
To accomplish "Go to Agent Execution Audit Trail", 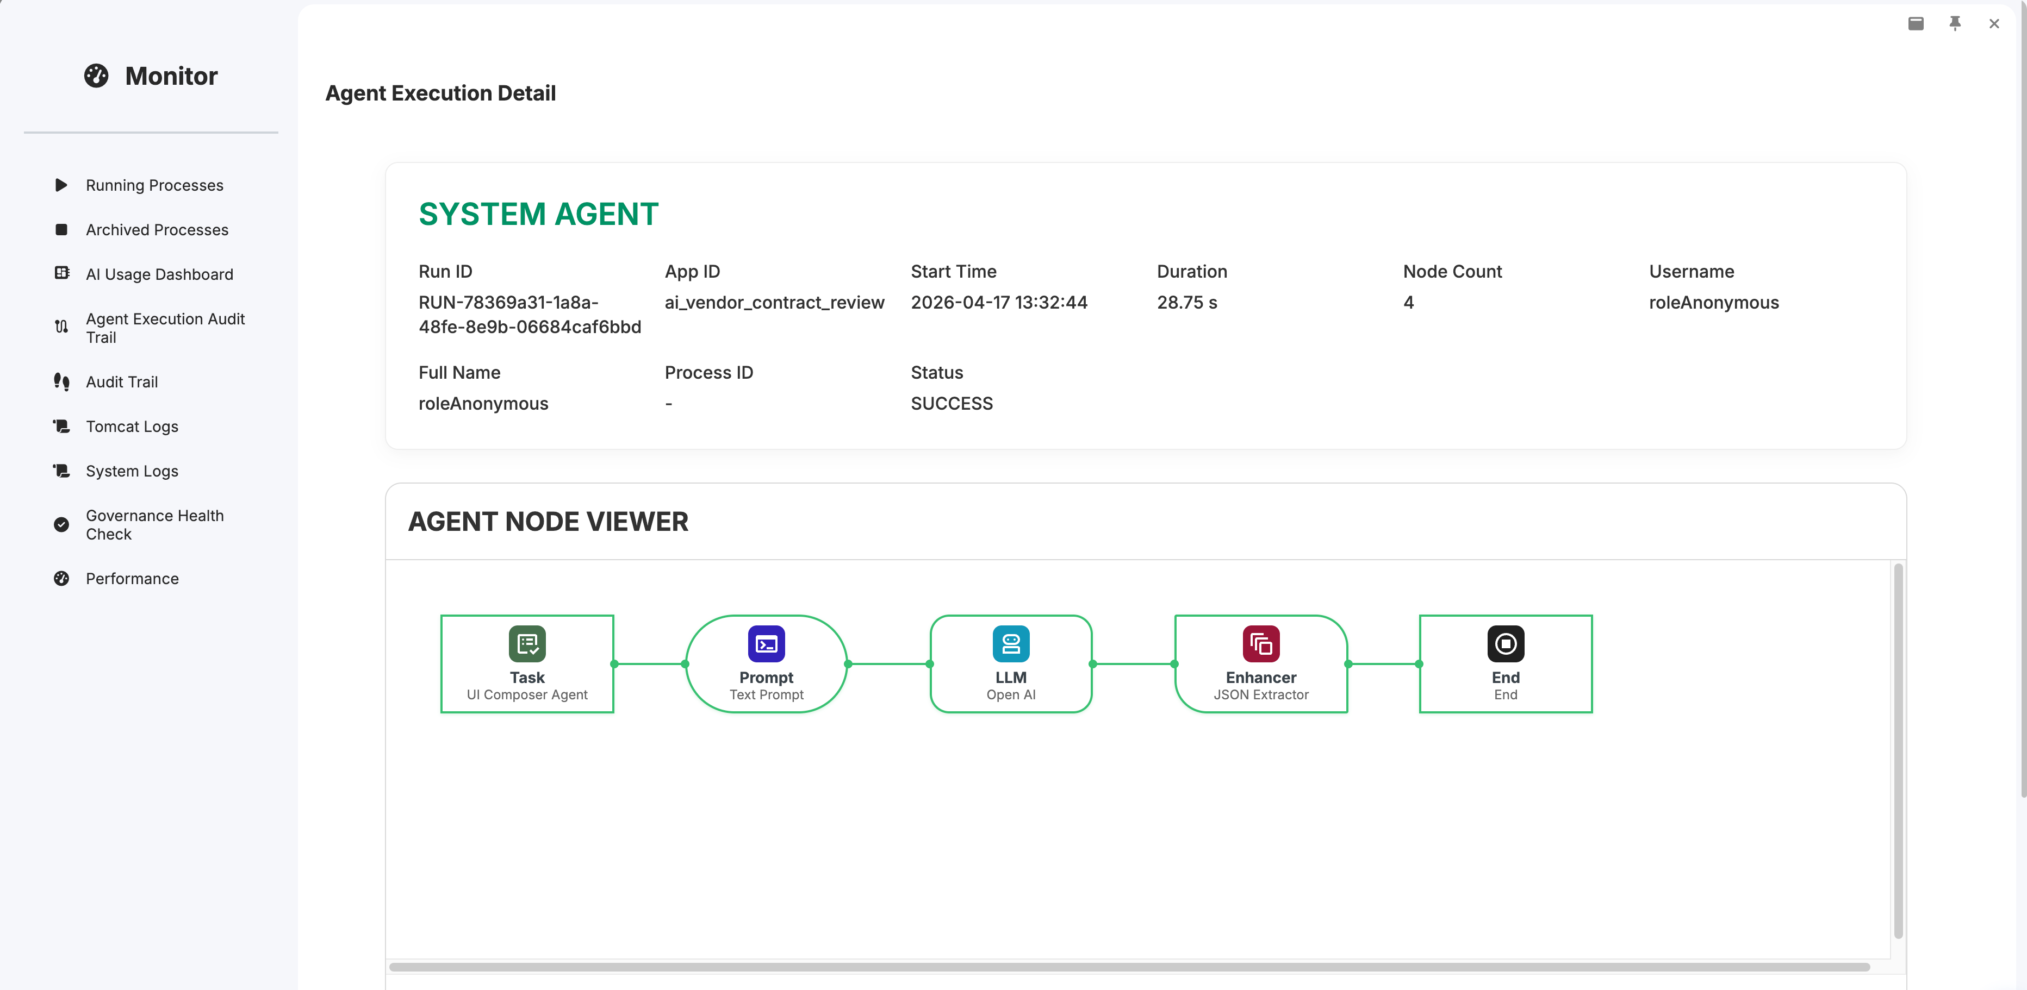I will click(164, 328).
